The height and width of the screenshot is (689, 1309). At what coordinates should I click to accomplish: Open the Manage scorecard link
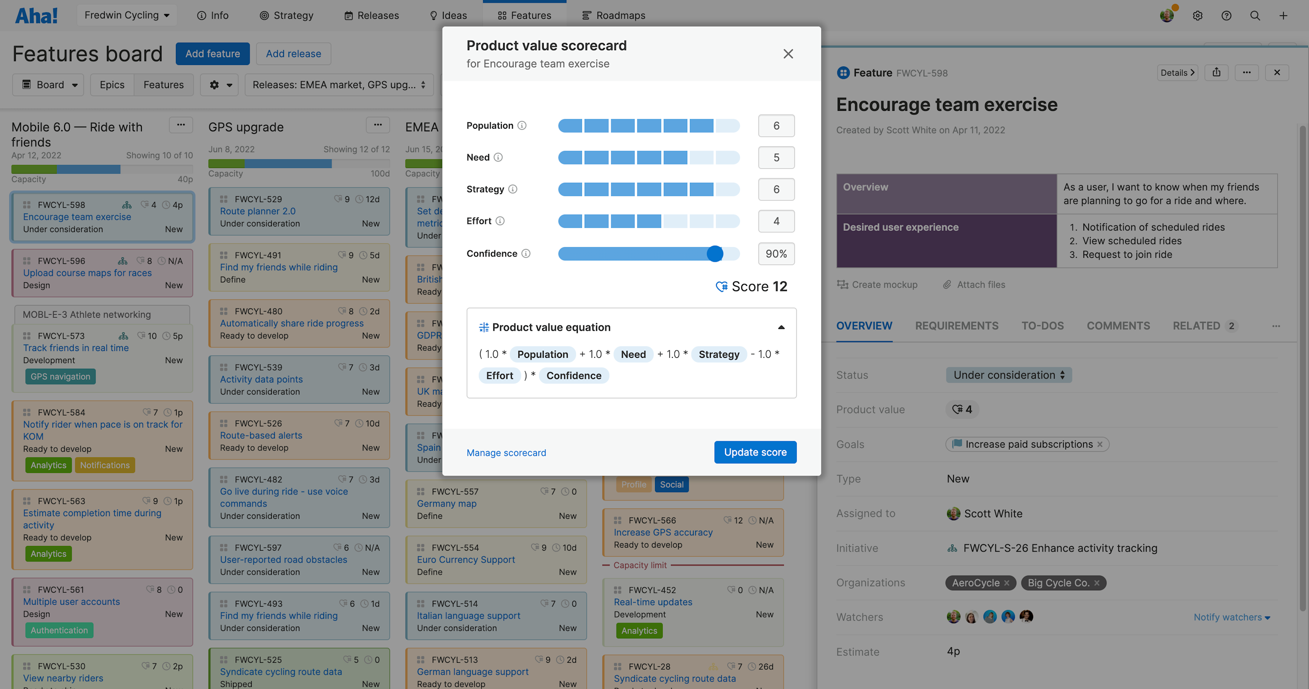click(x=506, y=452)
